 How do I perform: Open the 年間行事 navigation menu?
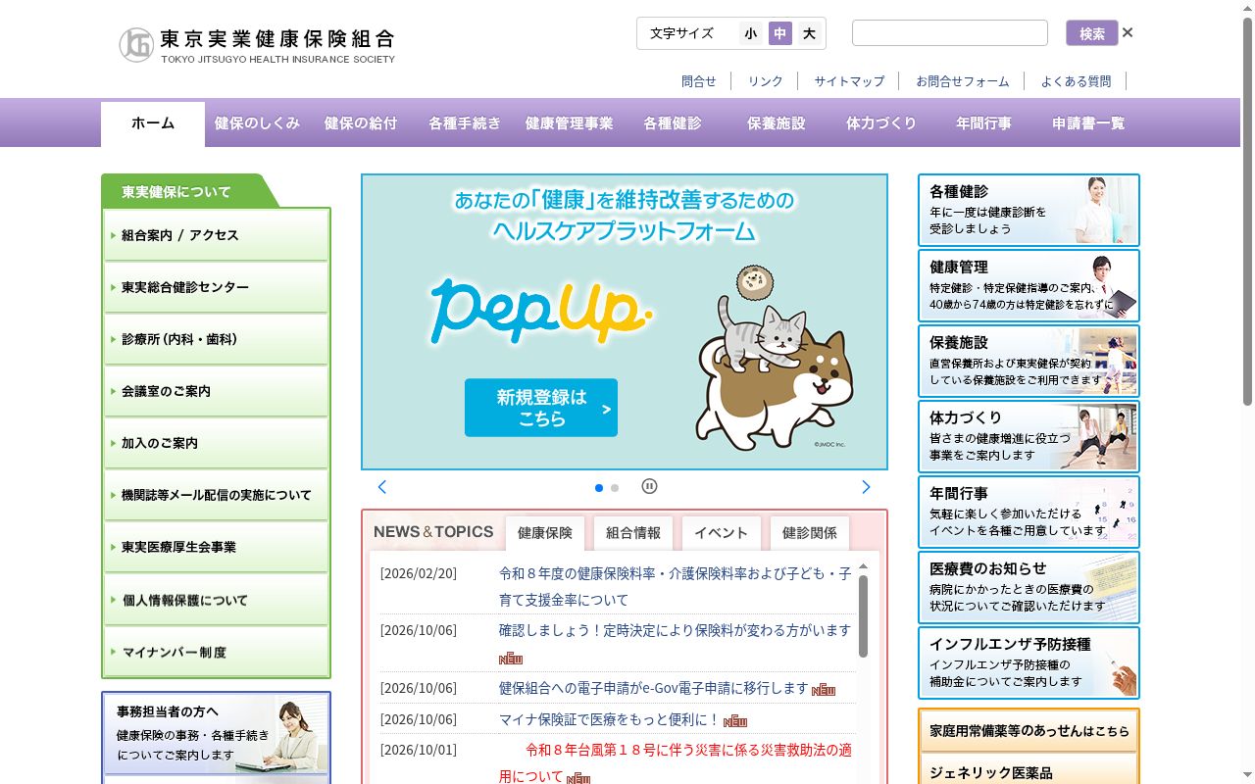984,123
